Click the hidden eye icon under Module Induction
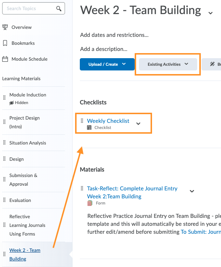Image resolution: width=221 pixels, height=267 pixels. pyautogui.click(x=12, y=103)
